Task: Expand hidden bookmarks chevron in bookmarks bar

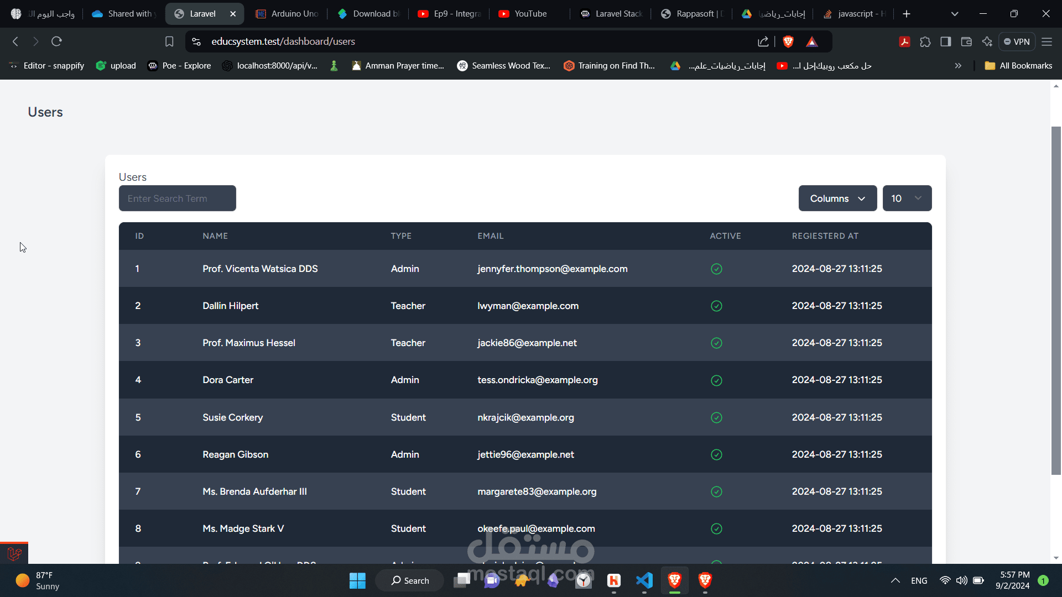Action: point(958,66)
